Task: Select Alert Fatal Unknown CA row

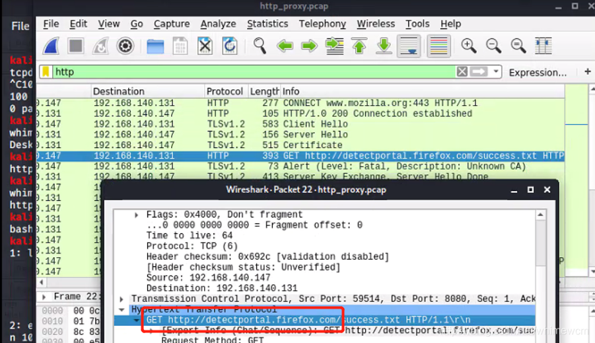Action: pos(300,167)
